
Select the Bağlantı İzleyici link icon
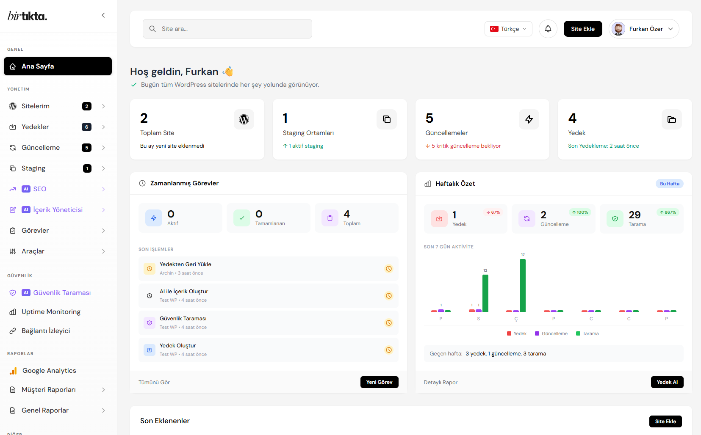coord(13,330)
